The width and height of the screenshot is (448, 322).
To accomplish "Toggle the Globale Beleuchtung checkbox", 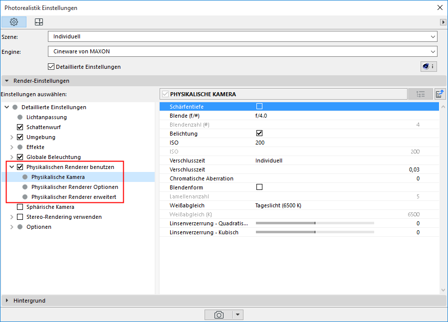I will (20, 157).
